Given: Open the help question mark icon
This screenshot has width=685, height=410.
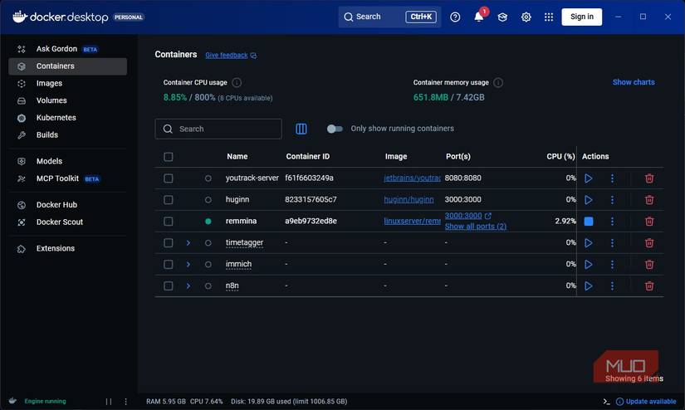Looking at the screenshot, I should click(455, 17).
